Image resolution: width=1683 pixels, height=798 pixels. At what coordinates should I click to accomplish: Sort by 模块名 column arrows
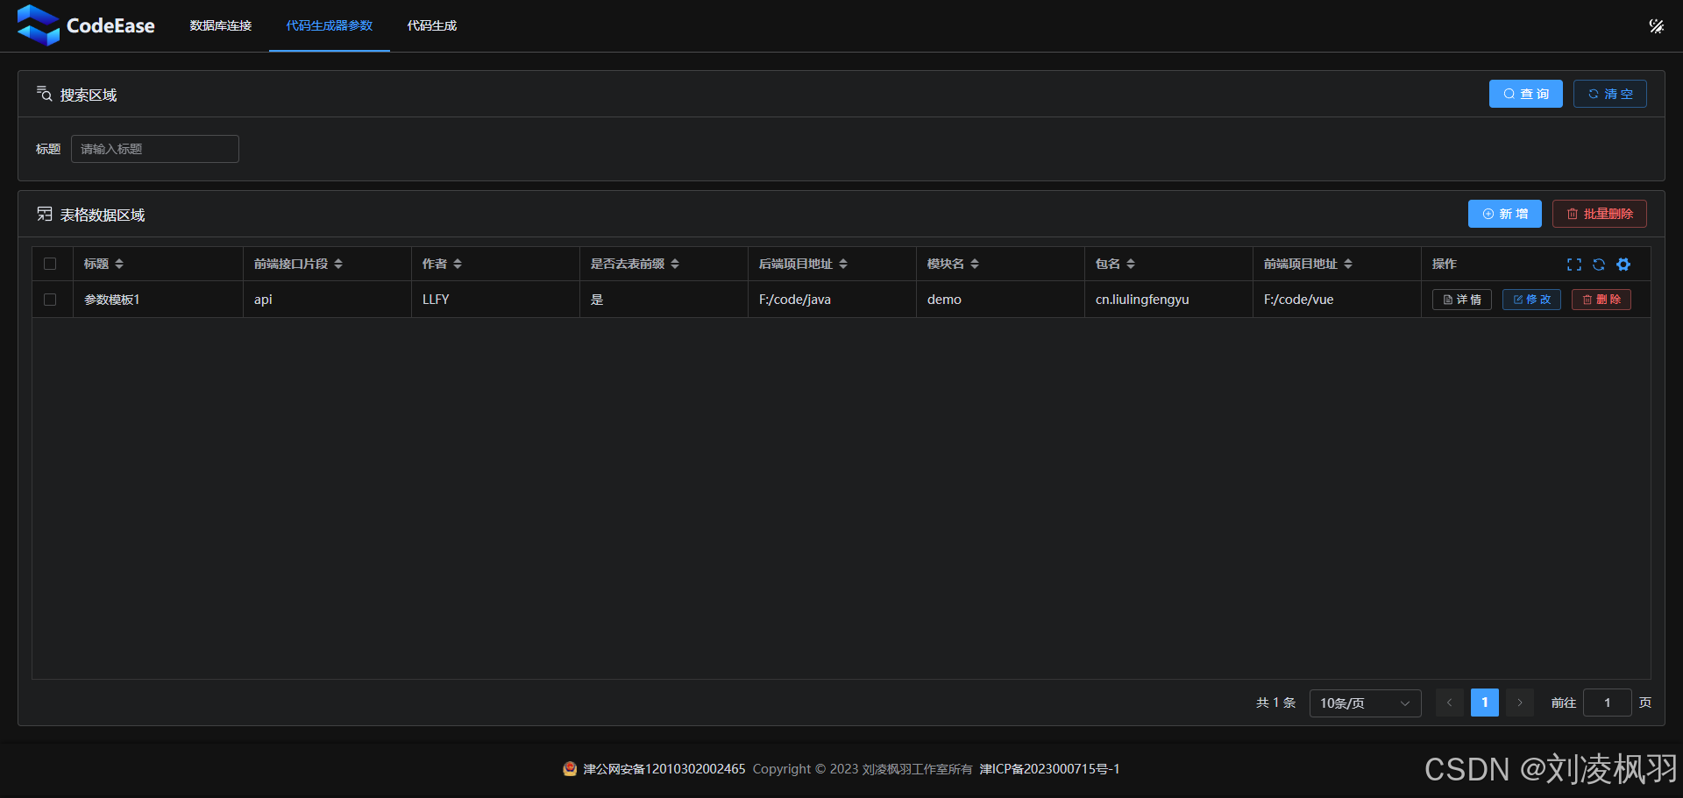pos(975,264)
